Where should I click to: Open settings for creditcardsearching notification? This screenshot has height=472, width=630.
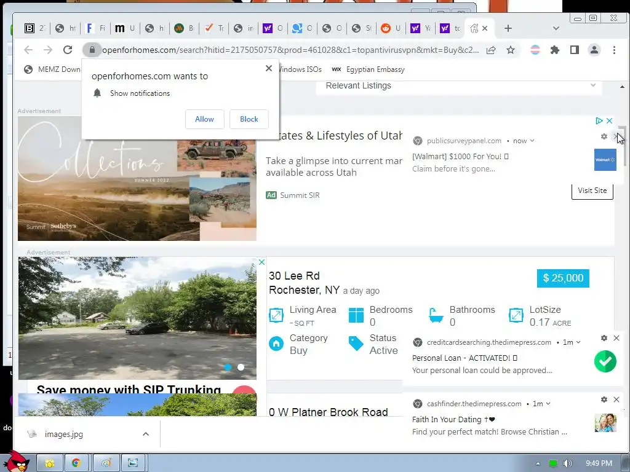point(604,338)
